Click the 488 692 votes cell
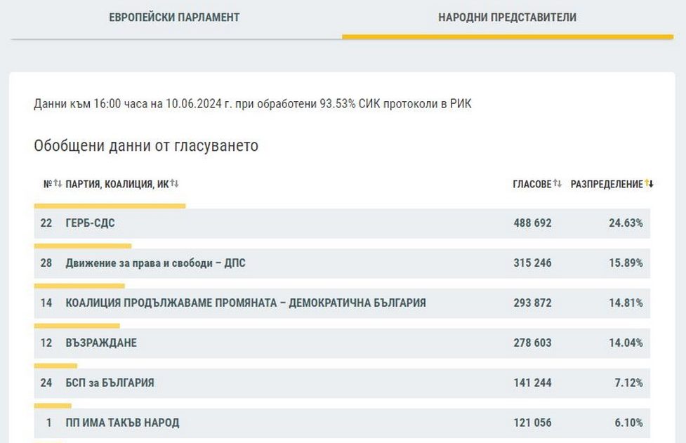The height and width of the screenshot is (443, 686). click(532, 223)
